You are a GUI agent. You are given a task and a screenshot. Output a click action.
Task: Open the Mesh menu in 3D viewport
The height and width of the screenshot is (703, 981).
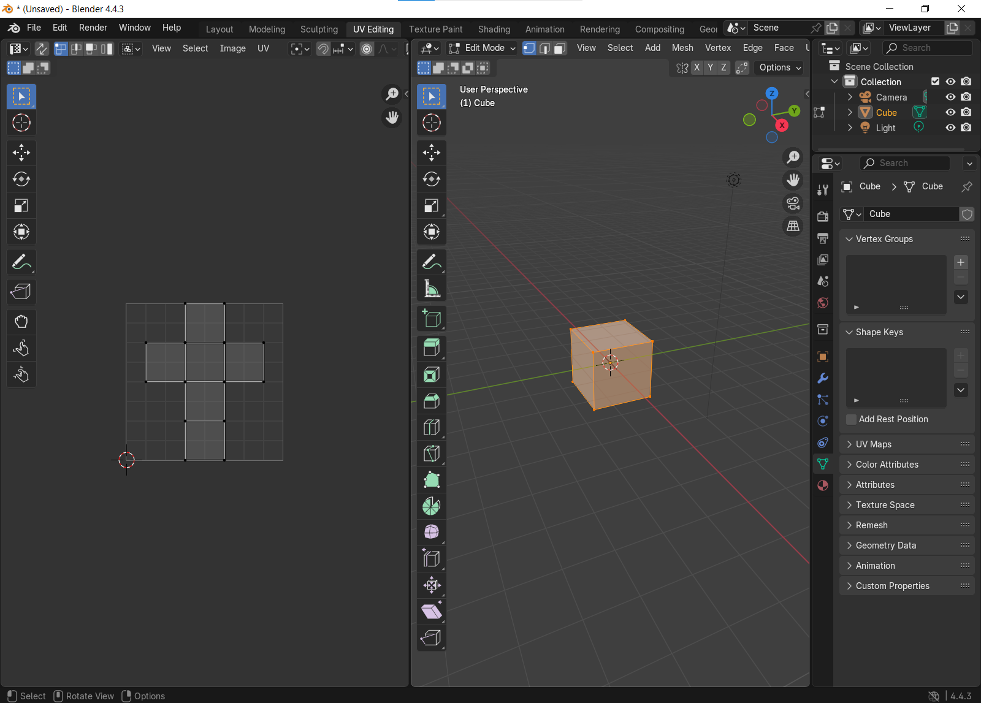pyautogui.click(x=682, y=48)
